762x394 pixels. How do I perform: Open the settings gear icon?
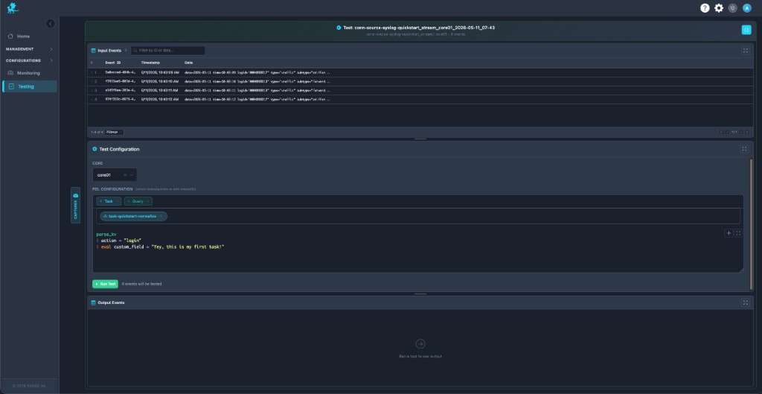[x=719, y=7]
